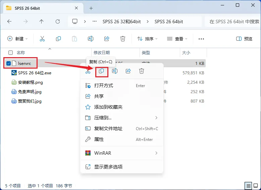This screenshot has width=261, height=190.
Task: Delete using the context menu trash icon
Action: point(142,71)
